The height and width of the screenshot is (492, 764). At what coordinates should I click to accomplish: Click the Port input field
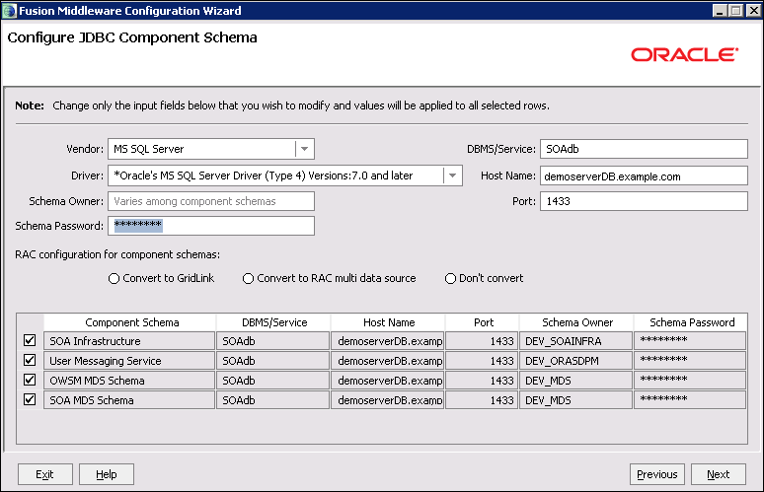tap(644, 201)
